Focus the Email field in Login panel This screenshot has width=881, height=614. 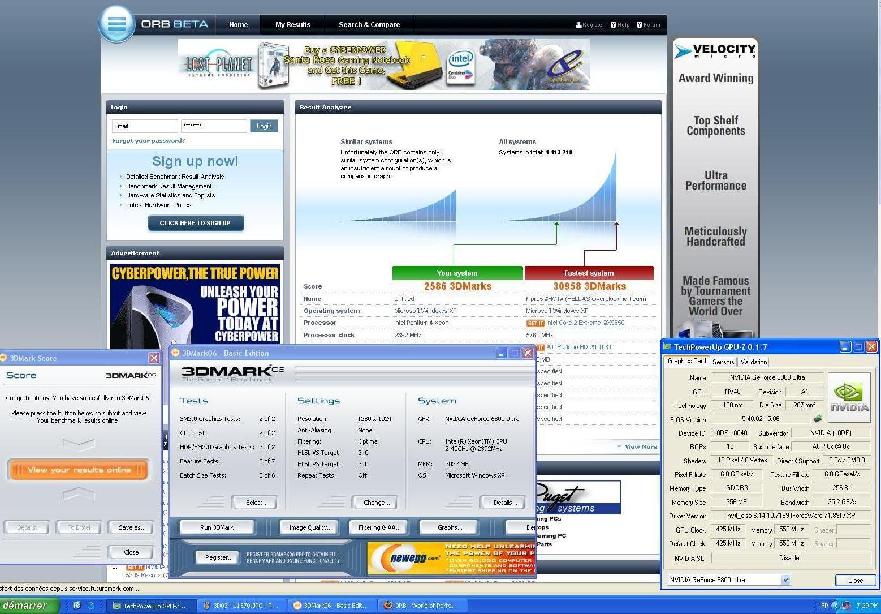145,126
